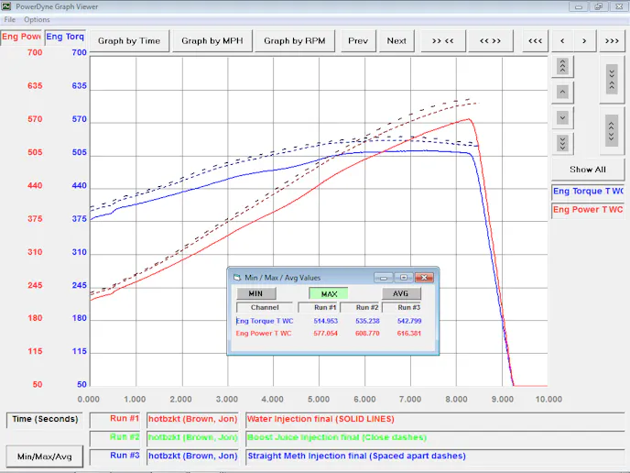Viewport: 630px width, 473px height.
Task: Open the Options menu
Action: click(x=37, y=19)
